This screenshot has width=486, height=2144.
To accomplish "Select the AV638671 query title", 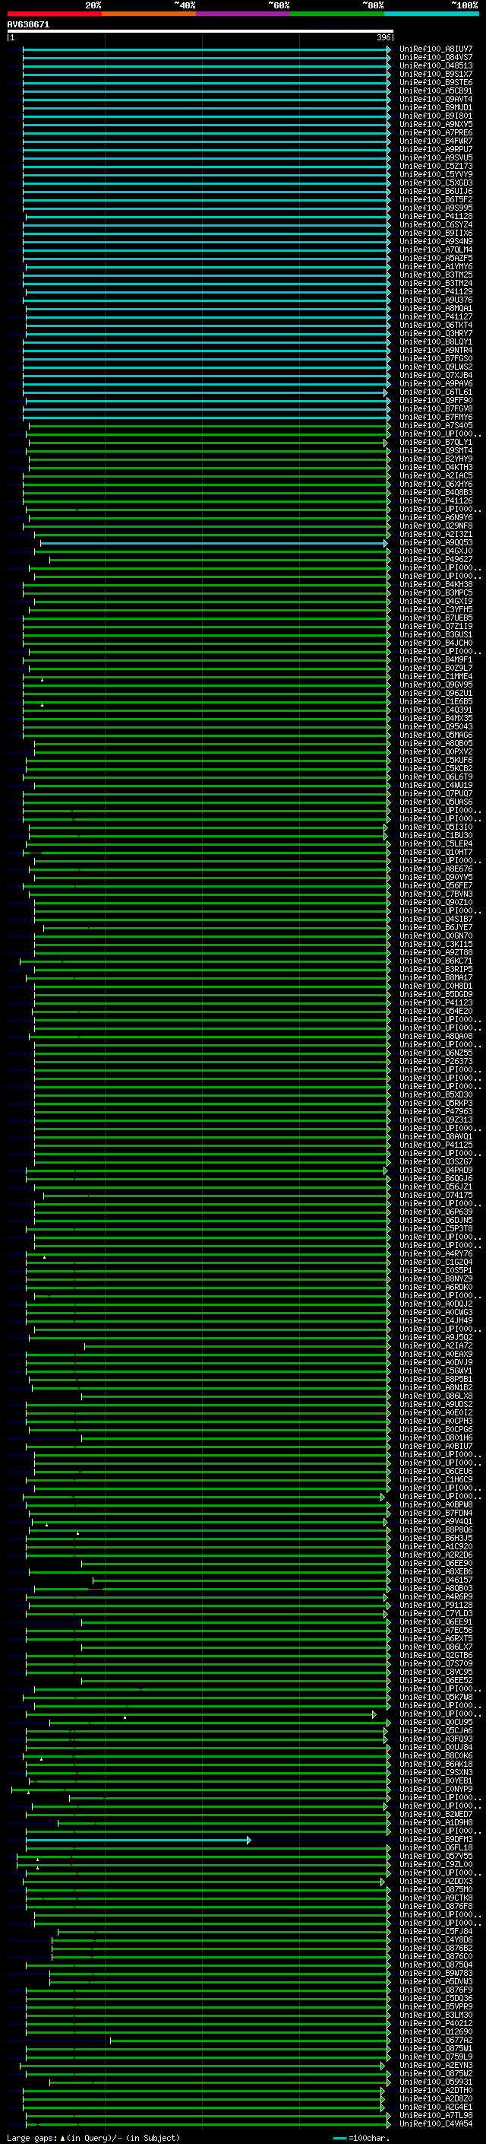I will [x=28, y=25].
